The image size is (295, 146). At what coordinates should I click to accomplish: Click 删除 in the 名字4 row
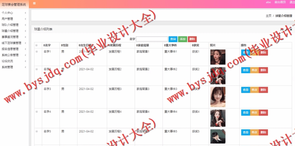click(263, 113)
